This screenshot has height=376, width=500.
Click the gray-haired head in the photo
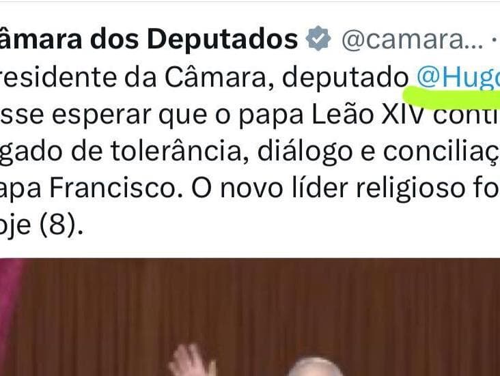316,367
